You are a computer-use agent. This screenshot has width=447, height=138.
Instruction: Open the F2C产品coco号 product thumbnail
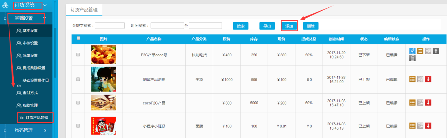click(104, 54)
